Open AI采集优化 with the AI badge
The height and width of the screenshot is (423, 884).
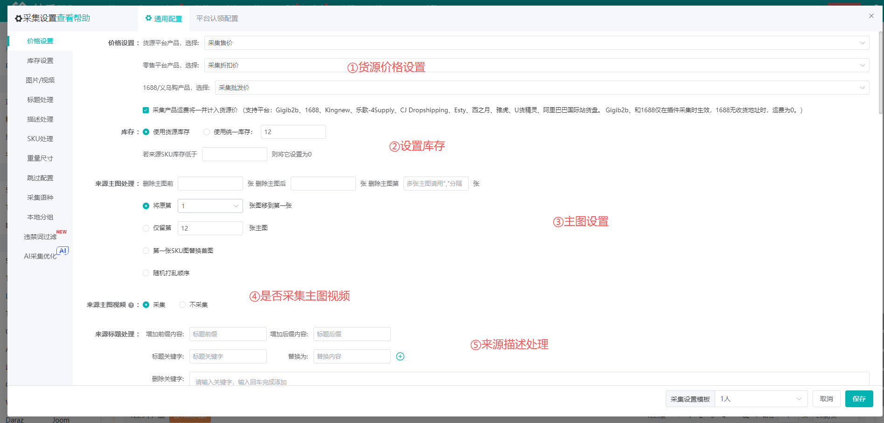point(41,256)
